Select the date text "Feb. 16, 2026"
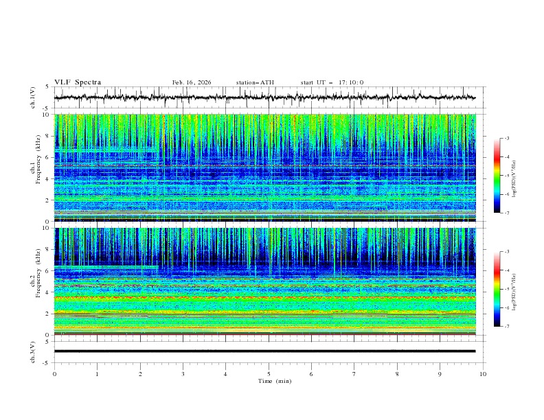 point(192,82)
